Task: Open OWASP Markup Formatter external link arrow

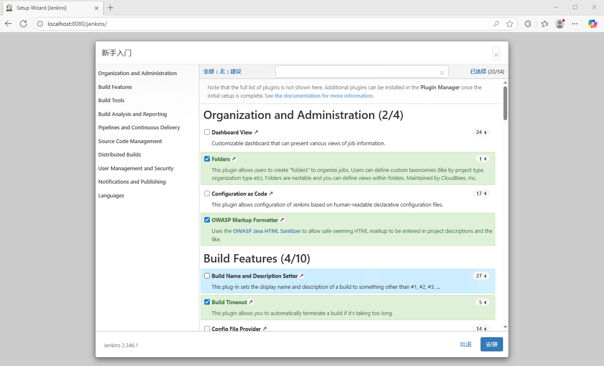Action: click(282, 220)
